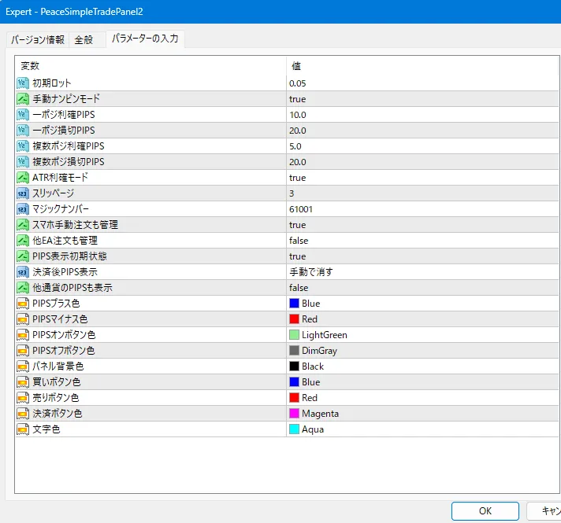Click the double-type icon beside 初期ロット
The image size is (561, 523).
pyautogui.click(x=23, y=83)
